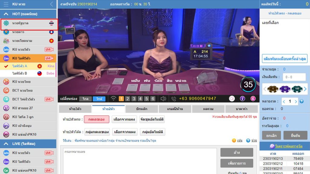Viewport: 310px width, 174px height.
Task: Collapse the sidebar with the left chevron
Action: pyautogui.click(x=51, y=4)
